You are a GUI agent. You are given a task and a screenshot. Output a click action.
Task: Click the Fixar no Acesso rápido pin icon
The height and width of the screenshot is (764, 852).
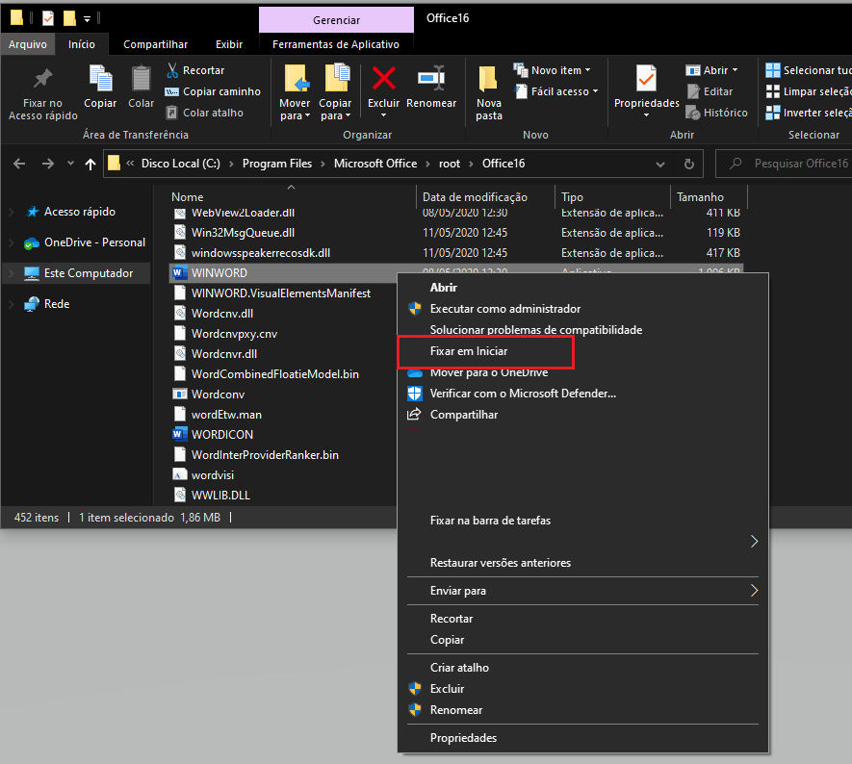pos(43,80)
